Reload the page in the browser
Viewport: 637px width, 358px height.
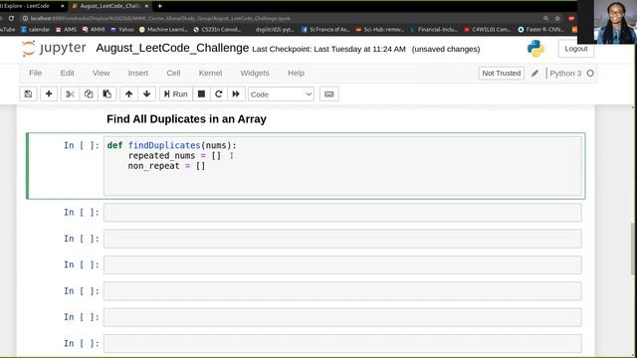pos(11,18)
